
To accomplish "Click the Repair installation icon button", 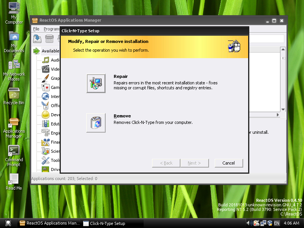I will pos(96,83).
